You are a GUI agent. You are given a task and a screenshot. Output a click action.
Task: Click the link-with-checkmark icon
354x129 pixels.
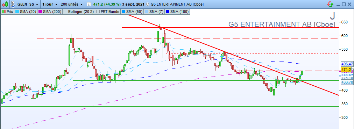pyautogui.click(x=13, y=4)
